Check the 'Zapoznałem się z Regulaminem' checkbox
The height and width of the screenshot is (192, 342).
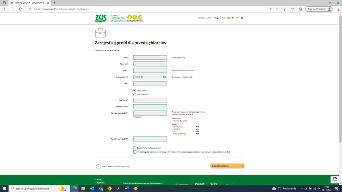[x=135, y=148]
